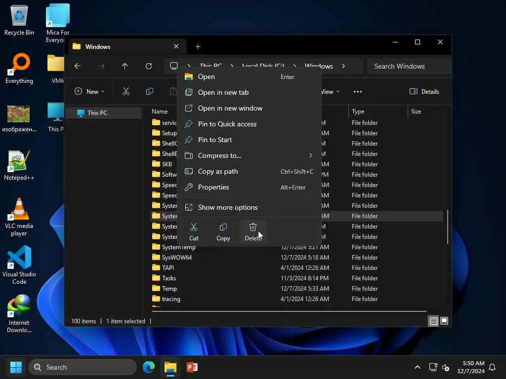Screen dimensions: 506x379
Task: Click File Explorer taskbar icon
Action: pyautogui.click(x=170, y=367)
